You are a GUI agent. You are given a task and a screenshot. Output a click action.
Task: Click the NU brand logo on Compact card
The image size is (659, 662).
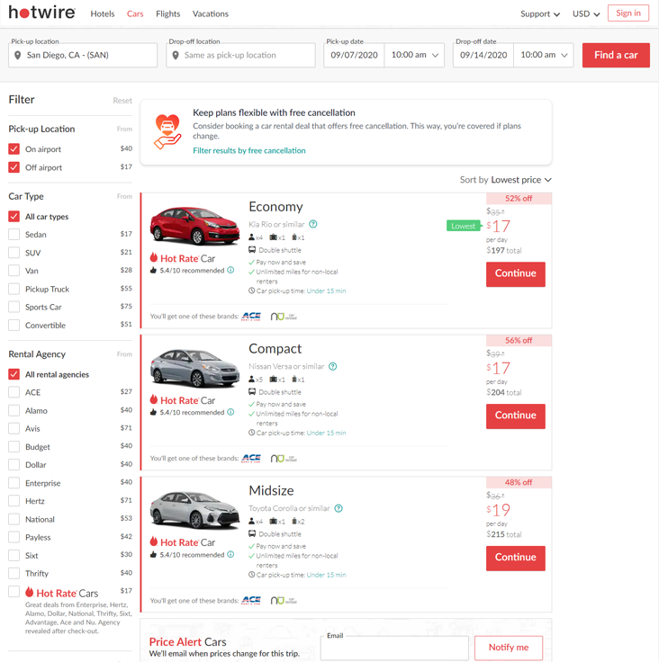pyautogui.click(x=284, y=459)
